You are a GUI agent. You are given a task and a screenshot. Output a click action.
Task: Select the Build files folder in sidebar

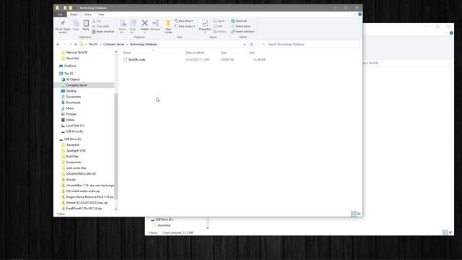coord(70,156)
